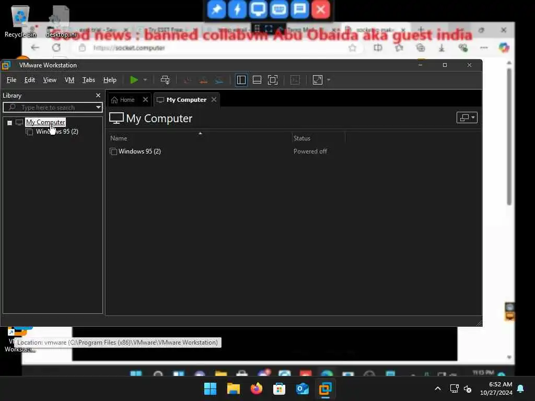Image resolution: width=535 pixels, height=401 pixels.
Task: Select desktop.ini file on desktop
Action: coord(61,21)
